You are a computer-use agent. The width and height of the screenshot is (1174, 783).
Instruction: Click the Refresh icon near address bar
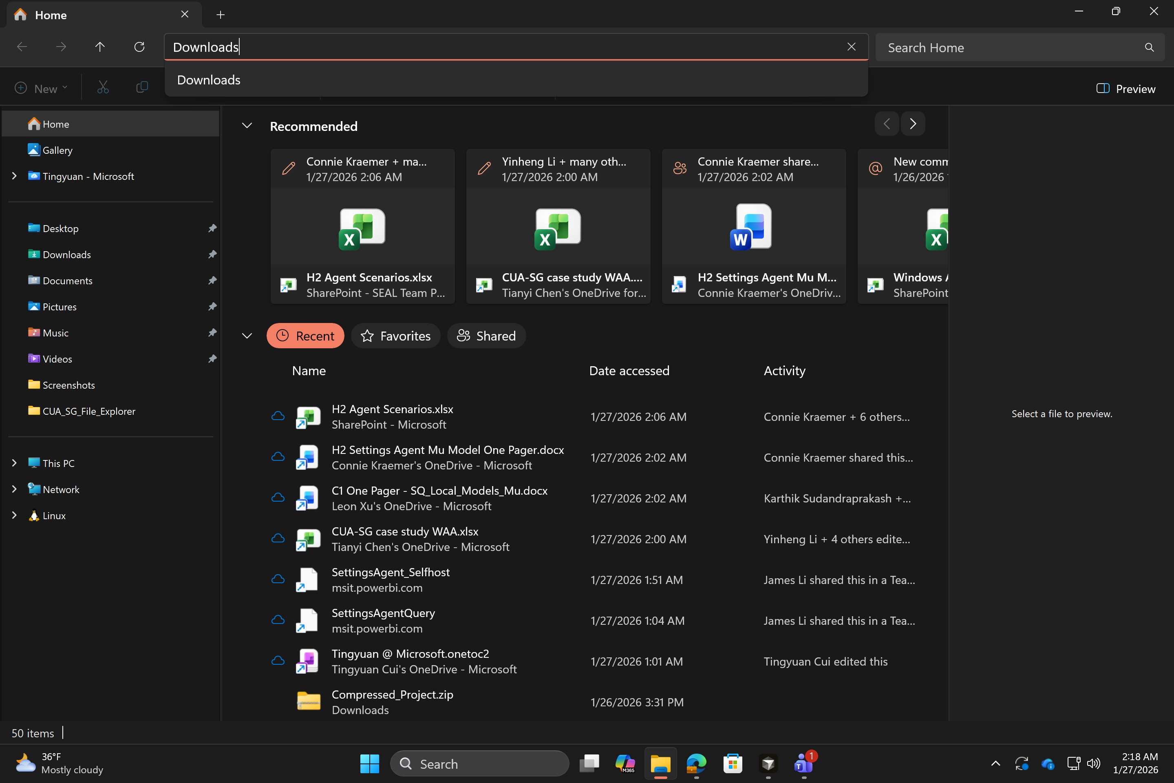pos(139,47)
